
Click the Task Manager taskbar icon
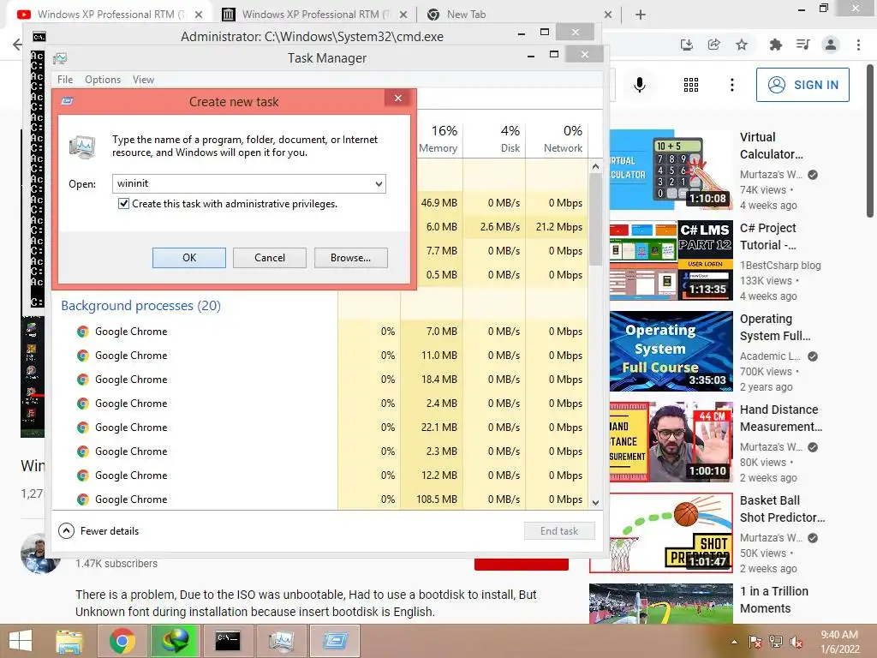[x=281, y=641]
